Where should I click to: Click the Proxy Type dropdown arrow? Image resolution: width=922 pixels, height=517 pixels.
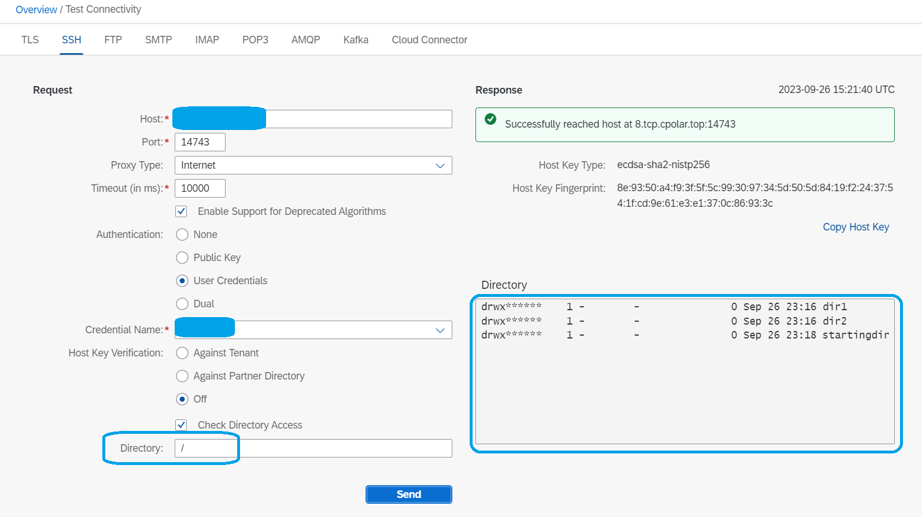pyautogui.click(x=440, y=165)
